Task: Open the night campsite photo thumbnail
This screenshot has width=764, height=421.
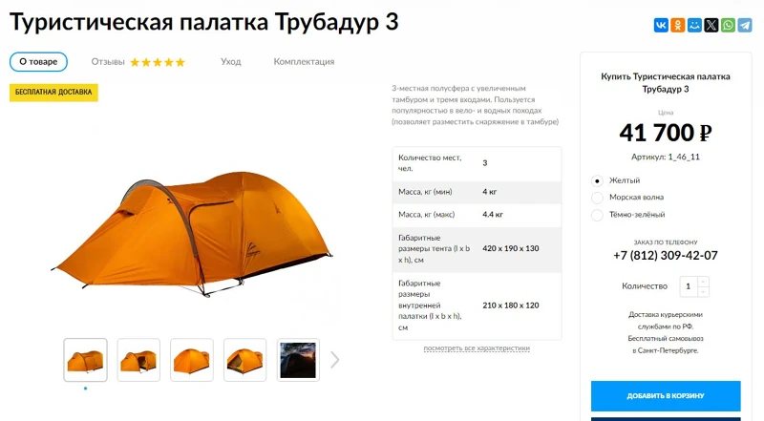Action: coord(298,360)
